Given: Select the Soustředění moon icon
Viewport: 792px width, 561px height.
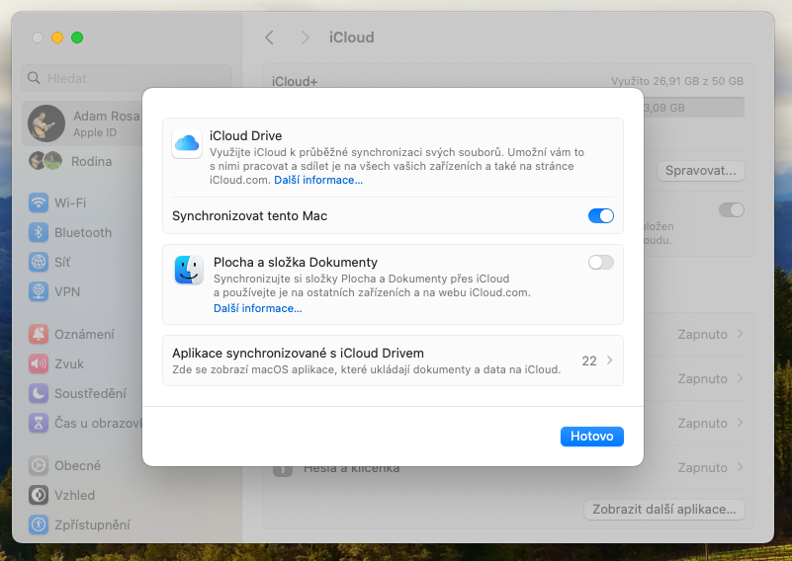Looking at the screenshot, I should pyautogui.click(x=39, y=393).
